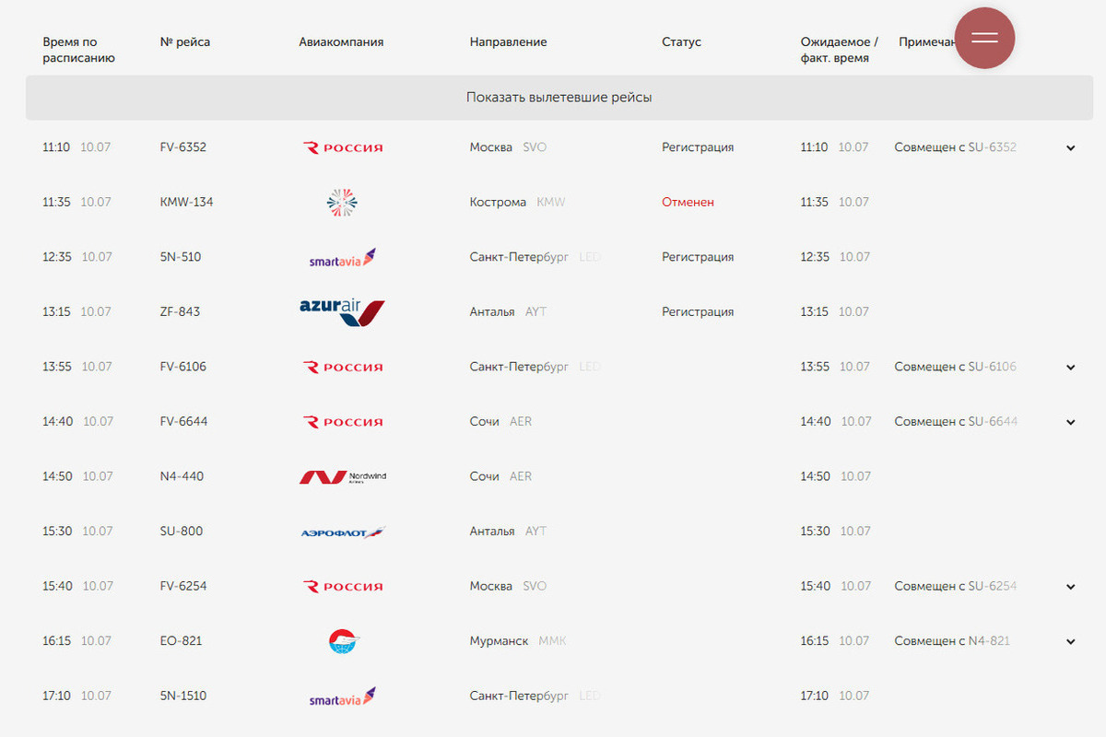Click the red Отменен status text
This screenshot has width=1106, height=737.
688,202
